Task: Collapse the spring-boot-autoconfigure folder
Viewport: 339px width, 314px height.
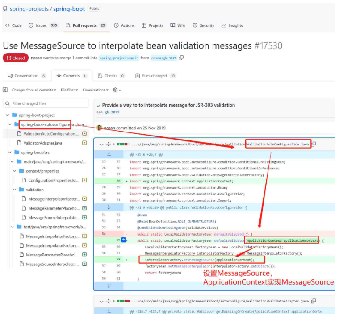Action: coord(10,124)
